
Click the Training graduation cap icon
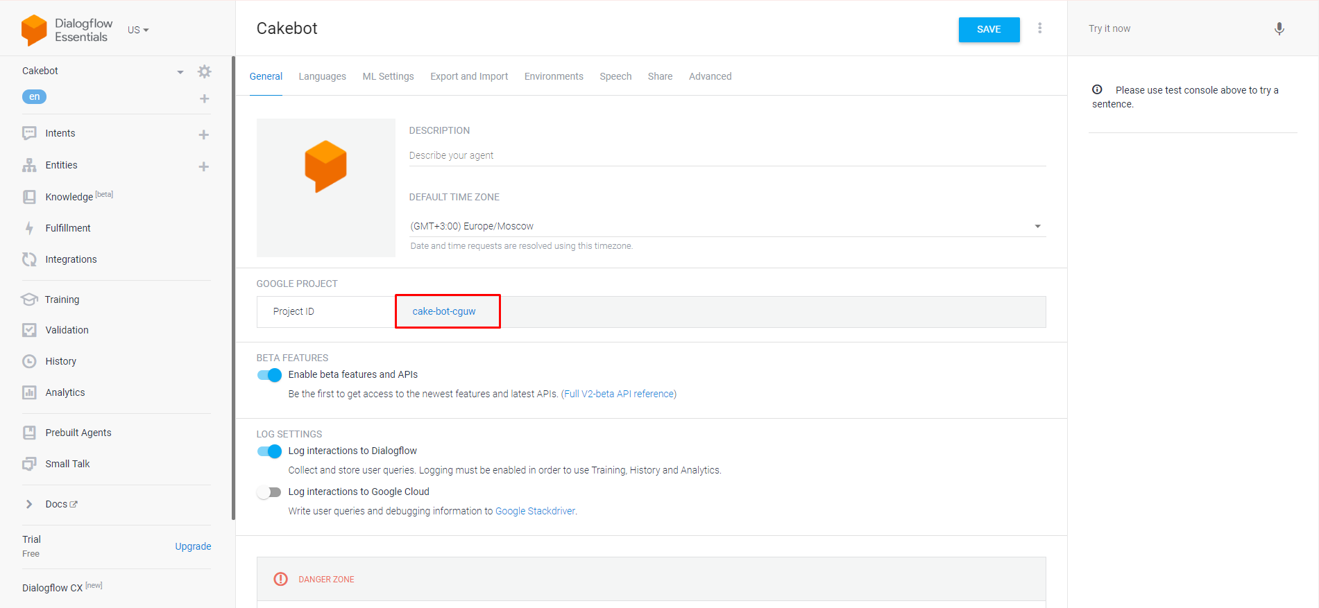pyautogui.click(x=29, y=299)
